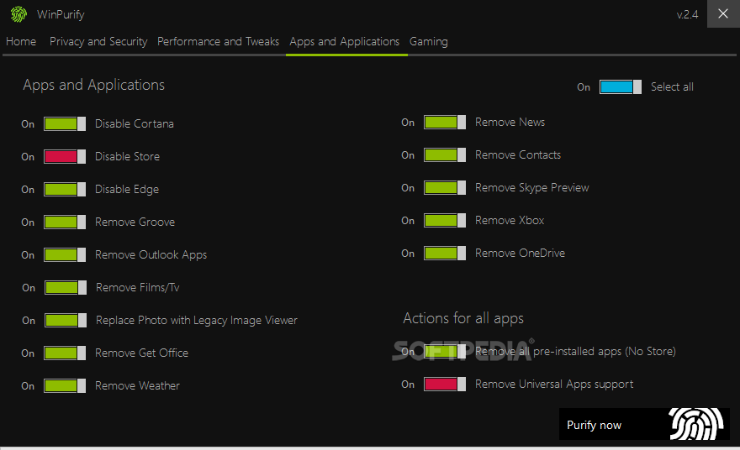Switch off Remove Groove
The height and width of the screenshot is (450, 740).
65,222
